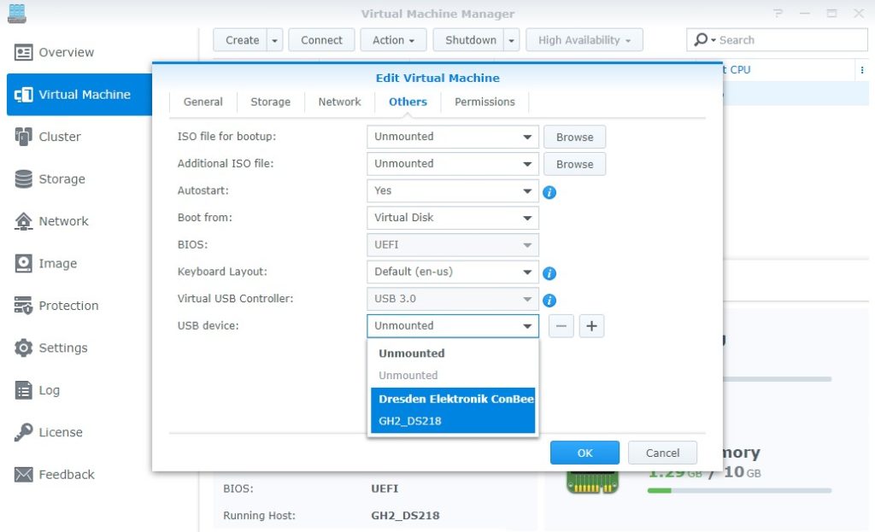Open the Autostart dropdown
This screenshot has height=532, width=875.
click(x=451, y=190)
